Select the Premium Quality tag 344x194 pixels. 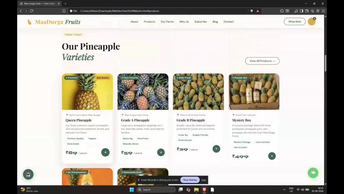click(75, 139)
